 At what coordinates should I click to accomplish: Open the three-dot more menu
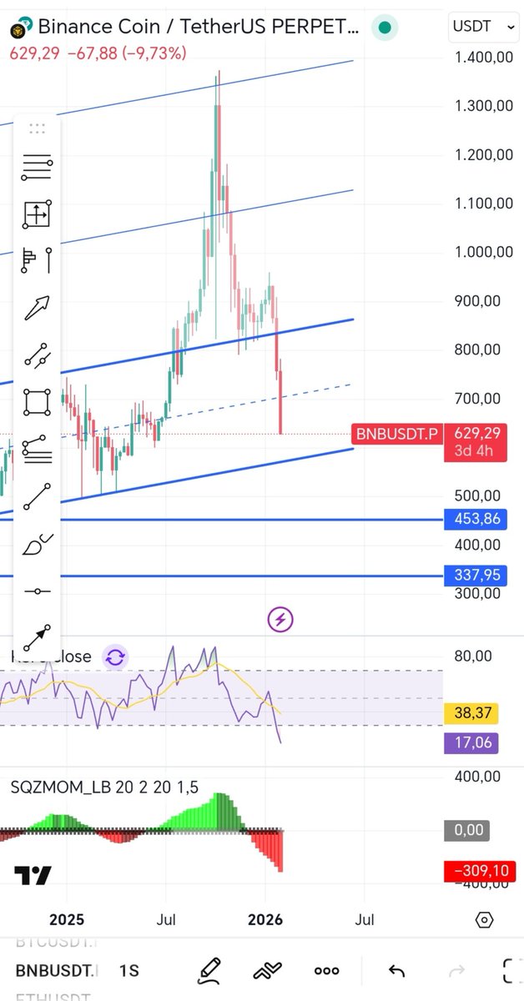[326, 971]
